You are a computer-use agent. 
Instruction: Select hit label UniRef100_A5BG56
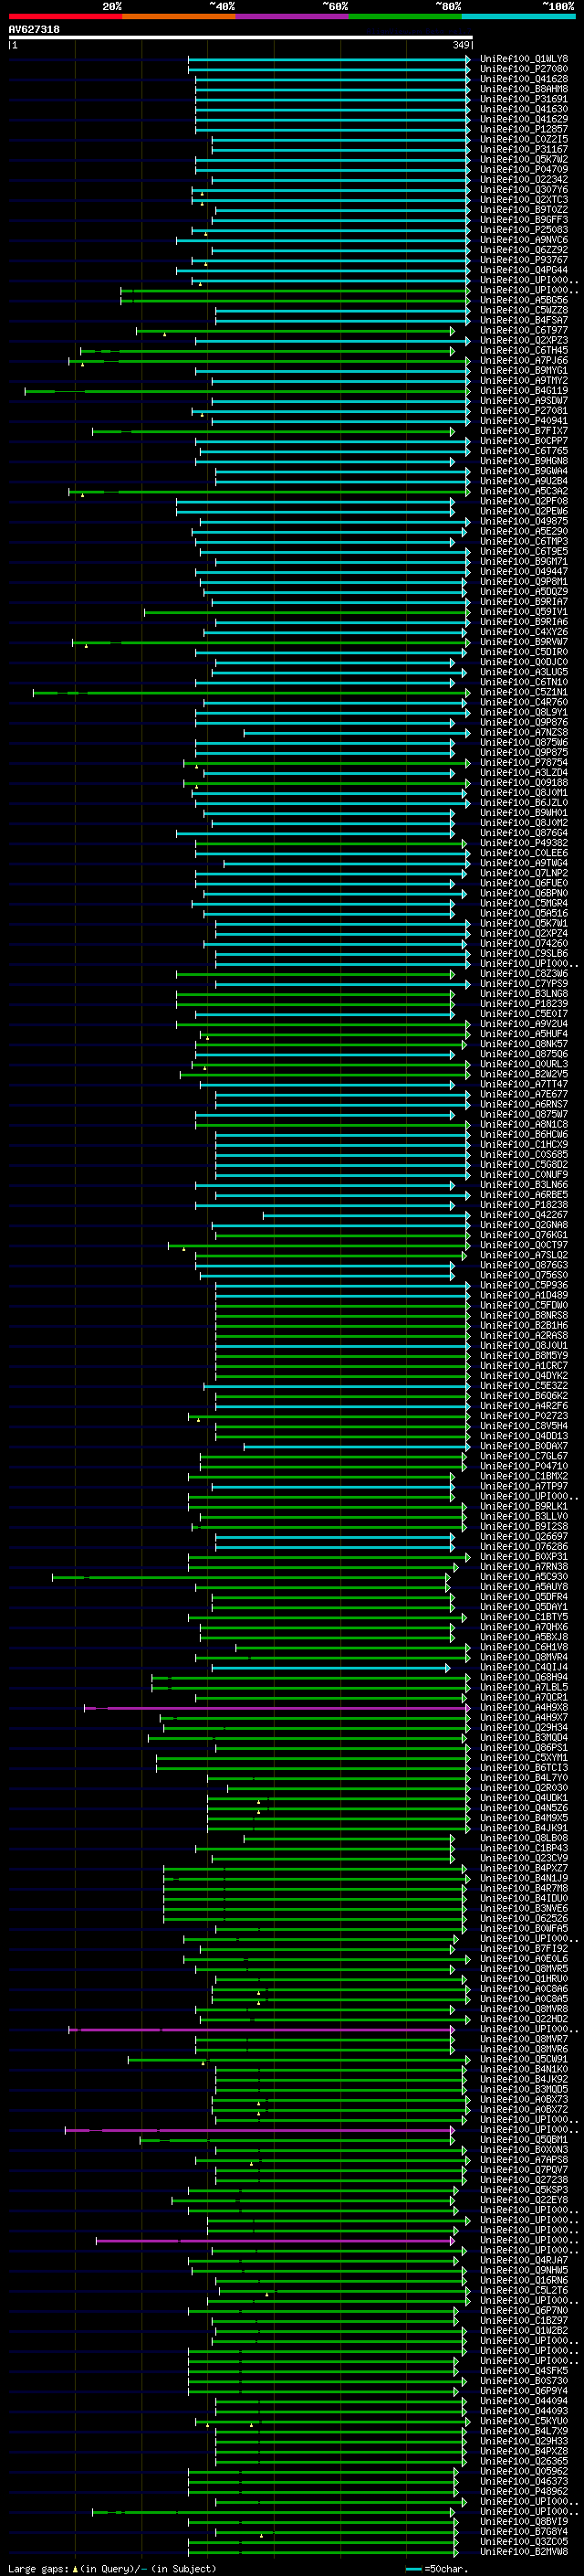(524, 300)
